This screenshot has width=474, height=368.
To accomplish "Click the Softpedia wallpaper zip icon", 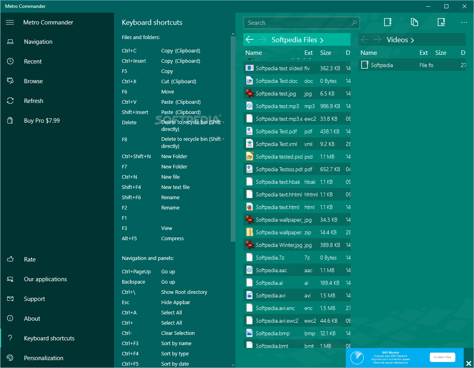I will pyautogui.click(x=249, y=232).
